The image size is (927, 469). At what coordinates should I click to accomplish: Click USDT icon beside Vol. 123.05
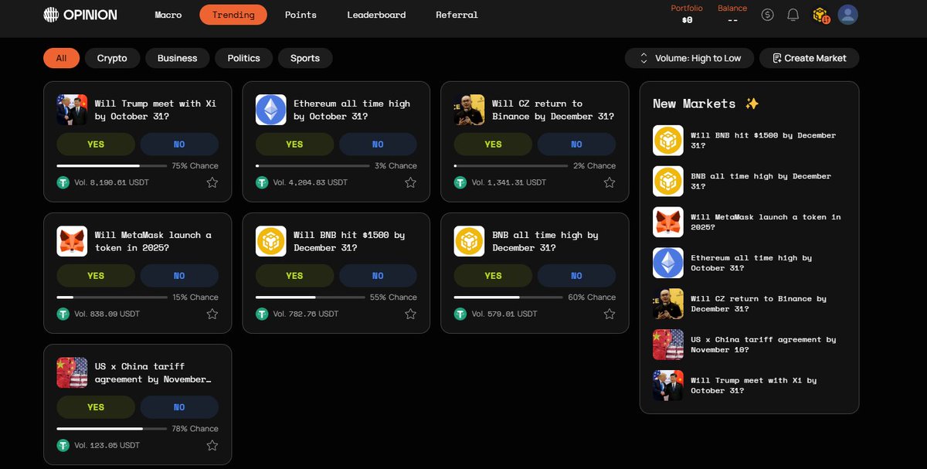63,445
